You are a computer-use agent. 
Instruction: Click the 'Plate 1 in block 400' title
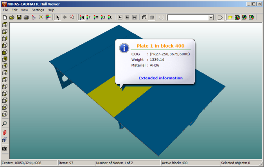tap(160, 46)
